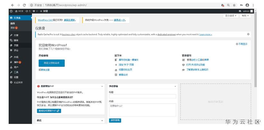Click the browser forward arrow
This screenshot has height=130, width=264.
click(x=19, y=5)
